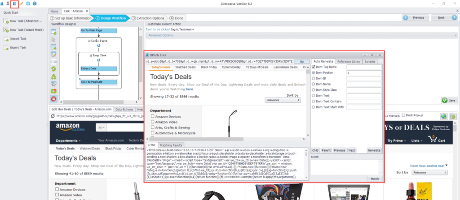Click the New Task (Advanced) document icon
The width and height of the screenshot is (460, 200).
(5, 21)
